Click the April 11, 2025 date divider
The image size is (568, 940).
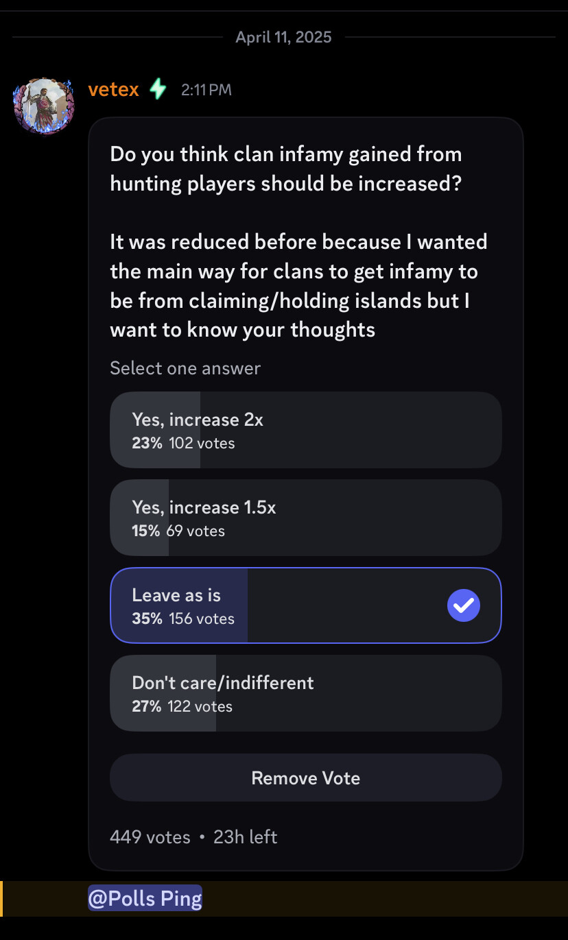coord(284,37)
